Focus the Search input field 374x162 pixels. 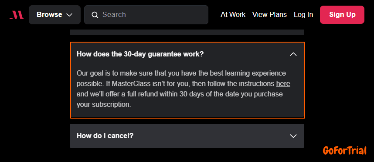click(146, 15)
